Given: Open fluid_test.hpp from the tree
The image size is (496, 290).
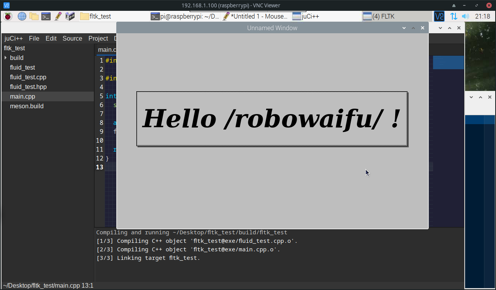Looking at the screenshot, I should tap(28, 87).
